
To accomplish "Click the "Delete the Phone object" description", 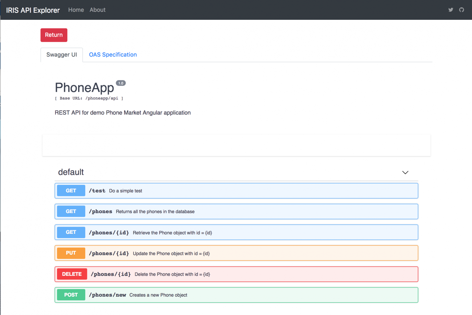I will [x=172, y=274].
